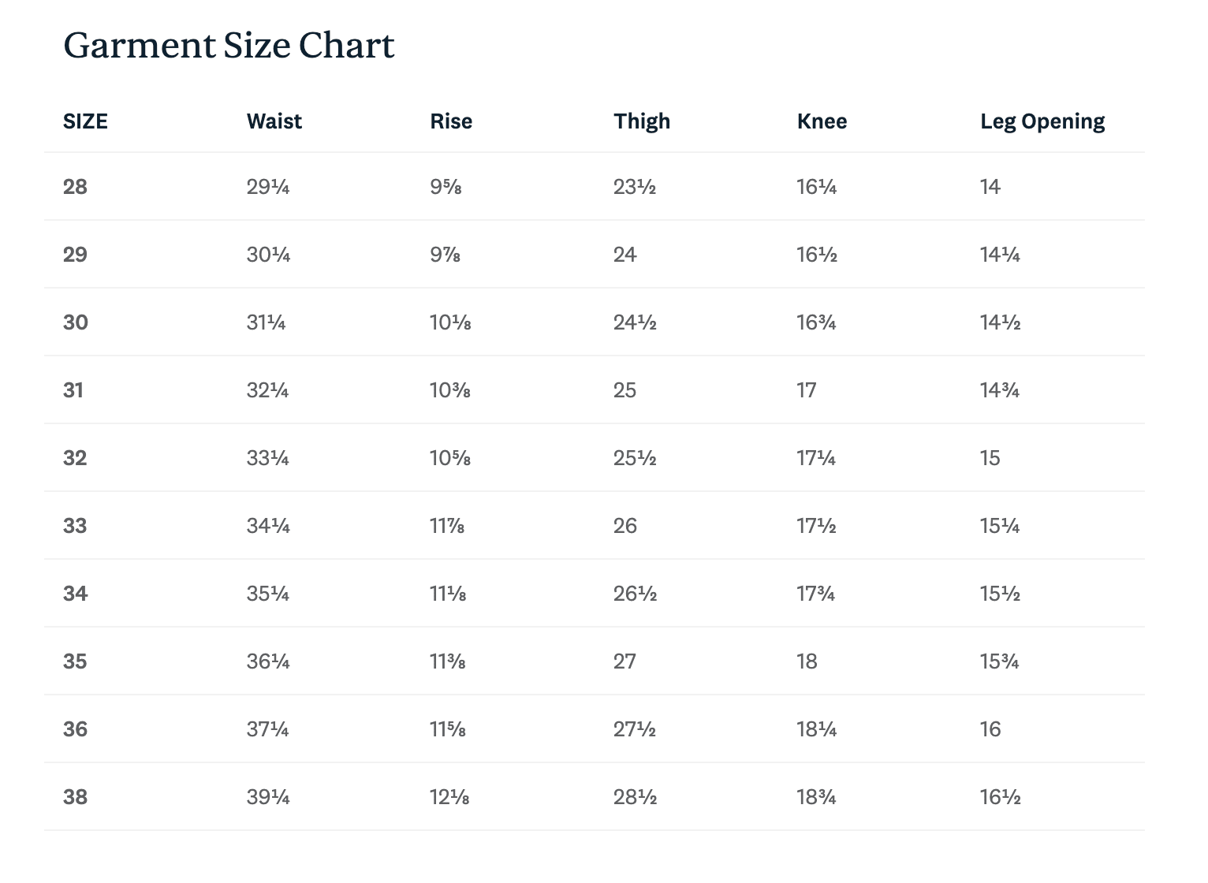The height and width of the screenshot is (883, 1208).
Task: Click size 29 row label
Action: 75,255
